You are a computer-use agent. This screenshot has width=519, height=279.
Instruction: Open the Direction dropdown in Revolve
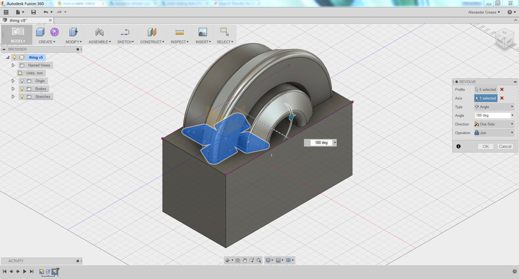(494, 124)
